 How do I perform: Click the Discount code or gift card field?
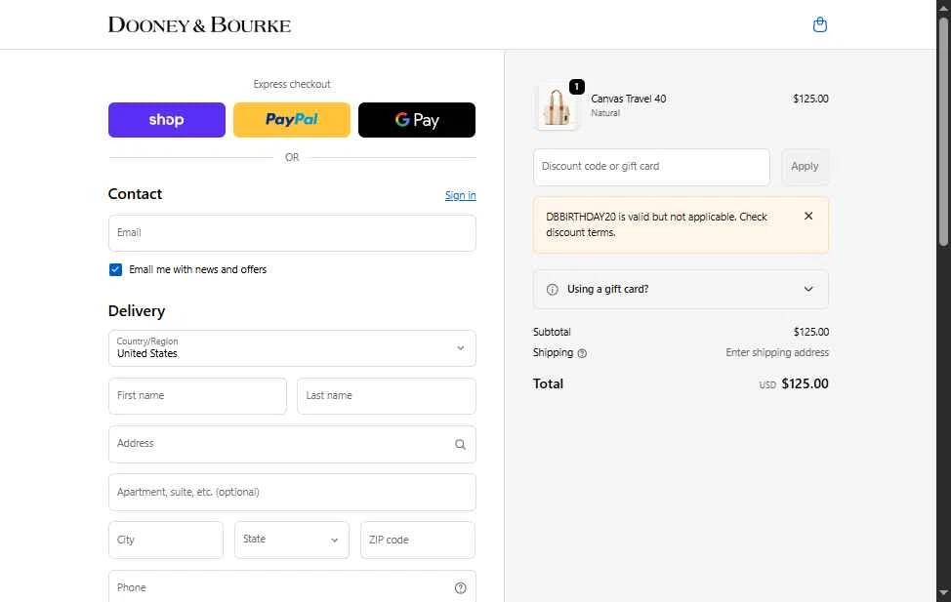point(651,167)
